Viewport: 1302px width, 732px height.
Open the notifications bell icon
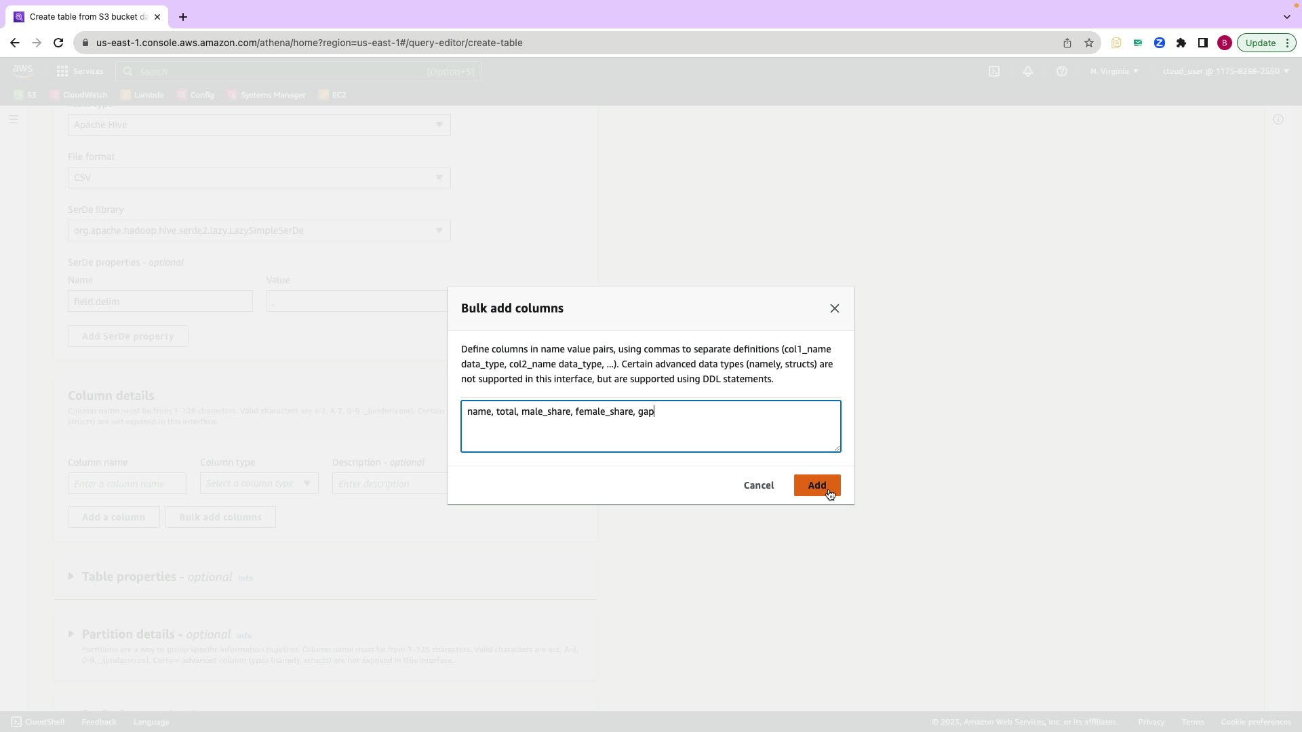click(1028, 71)
